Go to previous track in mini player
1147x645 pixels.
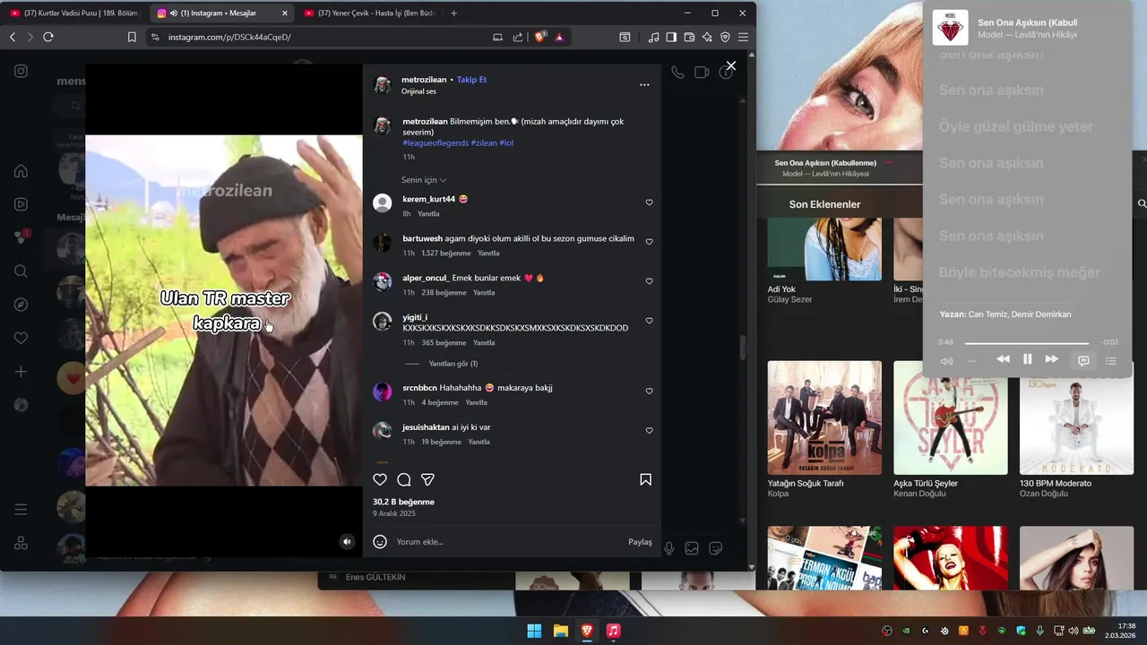tap(1003, 359)
